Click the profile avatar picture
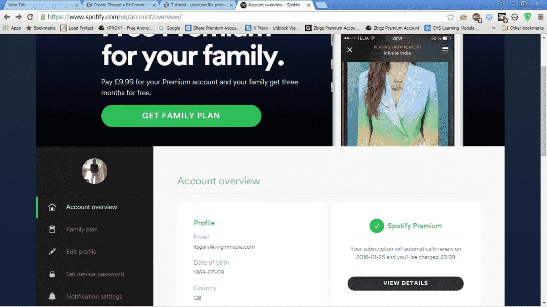Viewport: 547px width, 307px height. click(x=94, y=171)
